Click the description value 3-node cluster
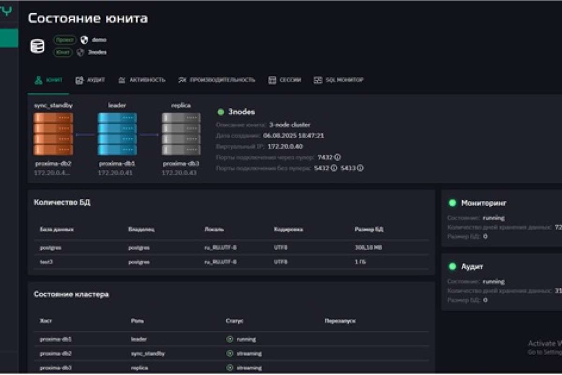This screenshot has height=375, width=562. tap(289, 125)
